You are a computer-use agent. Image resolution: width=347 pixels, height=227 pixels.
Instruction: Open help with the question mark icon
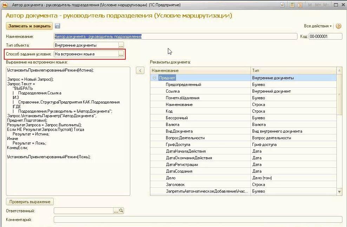(x=338, y=26)
